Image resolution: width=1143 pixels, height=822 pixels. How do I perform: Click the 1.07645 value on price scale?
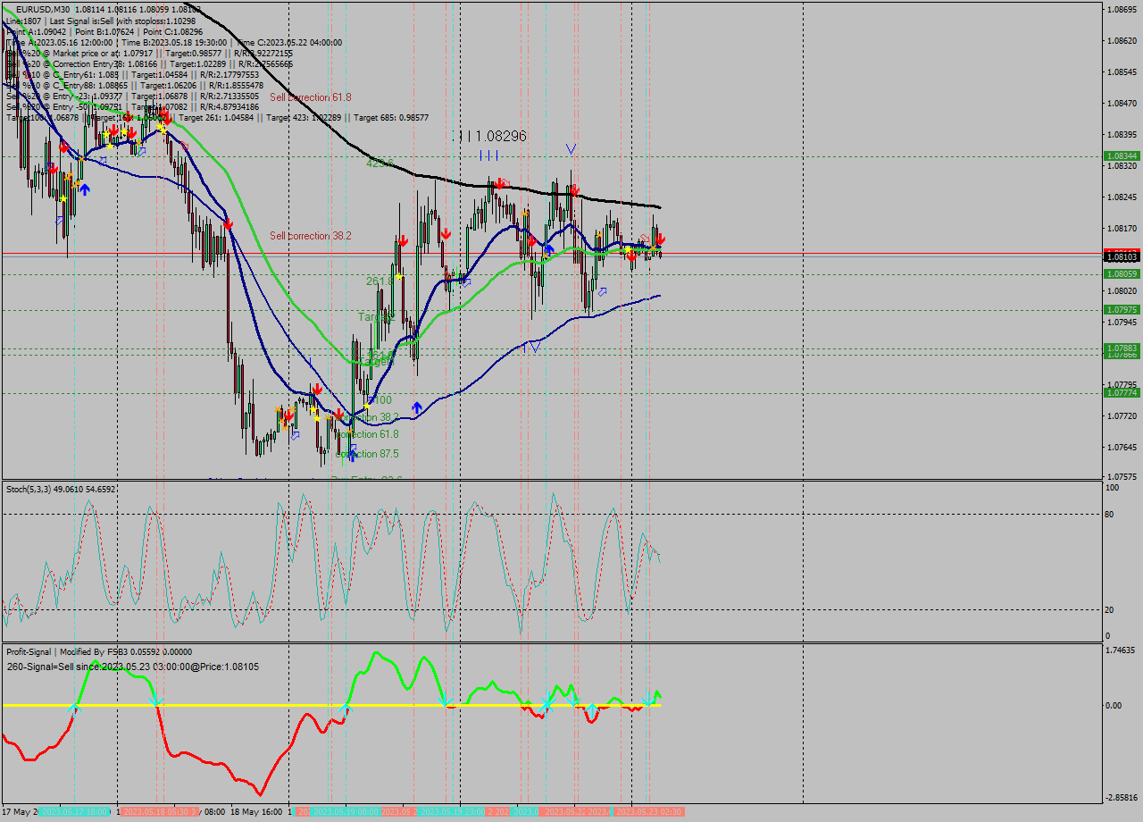tap(1122, 447)
